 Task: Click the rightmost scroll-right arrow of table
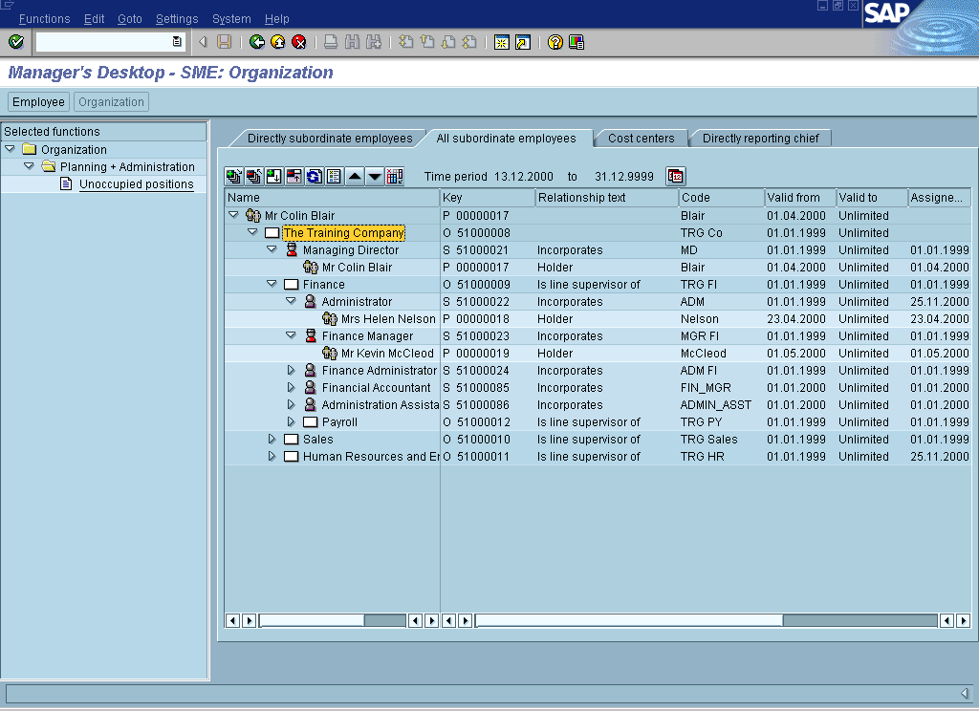[963, 620]
